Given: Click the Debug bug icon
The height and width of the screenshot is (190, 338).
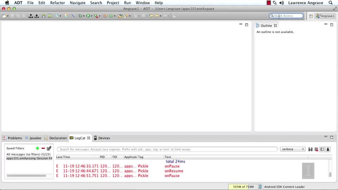Looking at the screenshot, I should pos(80,16).
